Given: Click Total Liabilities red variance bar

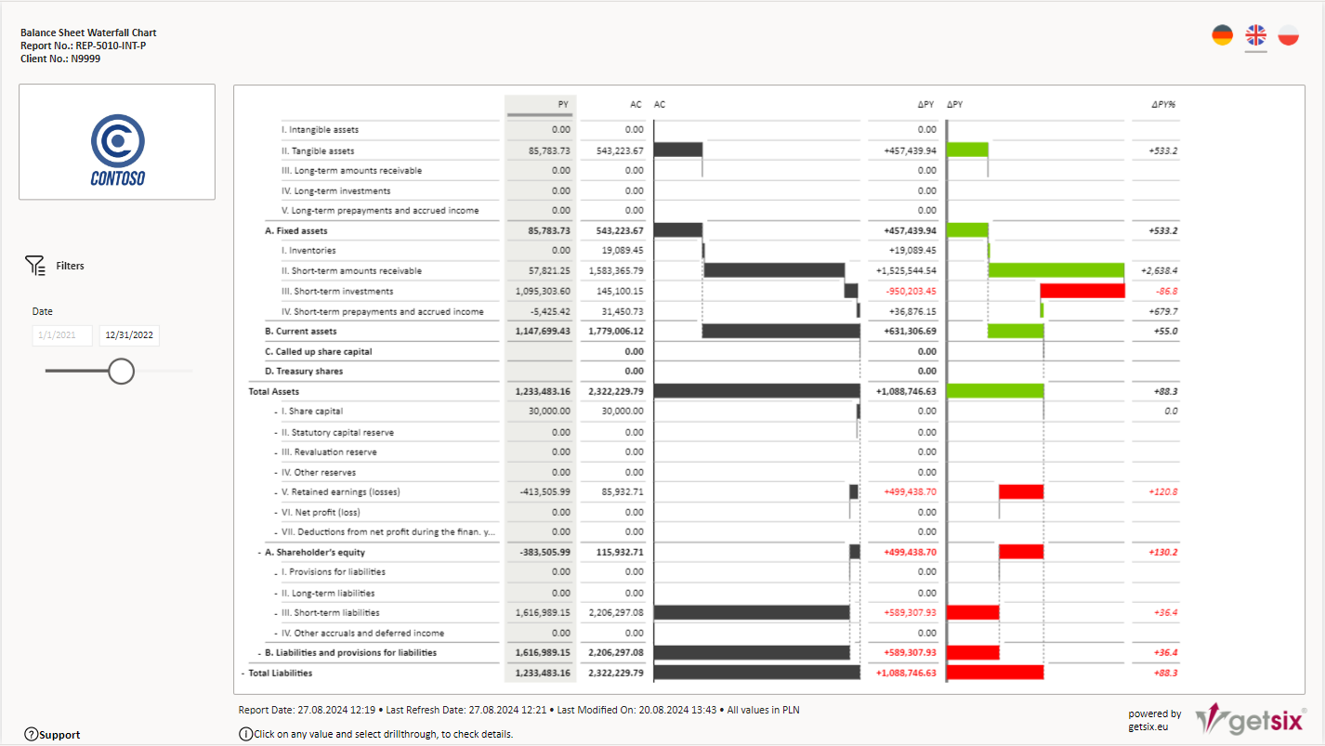Looking at the screenshot, I should pyautogui.click(x=995, y=673).
